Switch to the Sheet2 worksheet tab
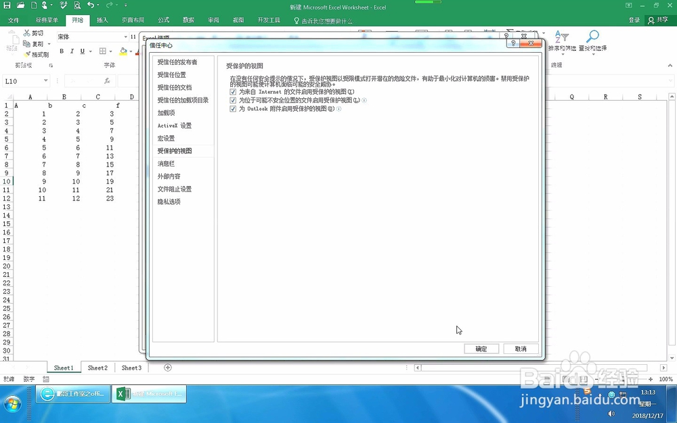Image resolution: width=677 pixels, height=423 pixels. pyautogui.click(x=97, y=368)
